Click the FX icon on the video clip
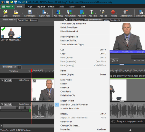Screen dimensions: 145x132 34,99
